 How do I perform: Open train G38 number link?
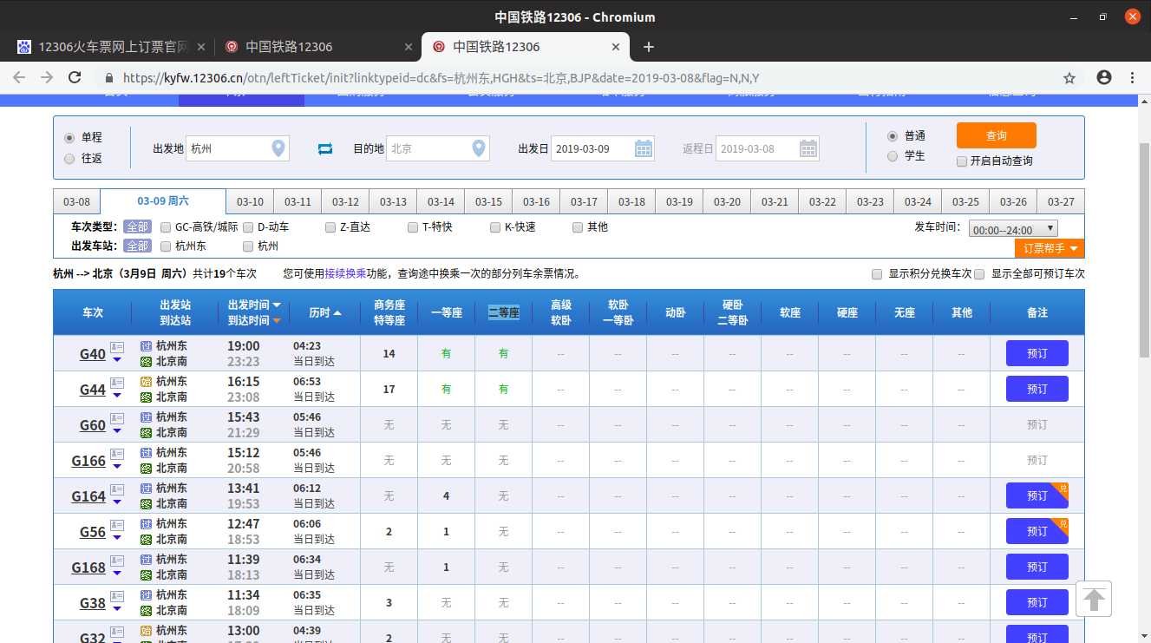93,603
